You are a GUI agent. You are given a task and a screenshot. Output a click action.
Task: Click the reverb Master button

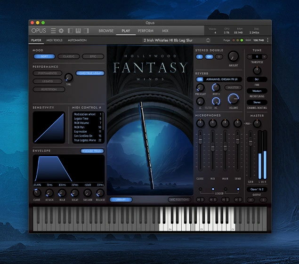click(x=233, y=88)
